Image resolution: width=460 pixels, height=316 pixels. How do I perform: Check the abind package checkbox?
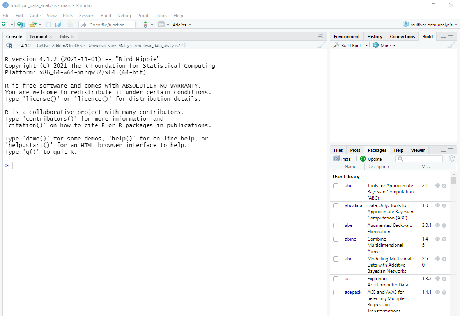pyautogui.click(x=336, y=239)
